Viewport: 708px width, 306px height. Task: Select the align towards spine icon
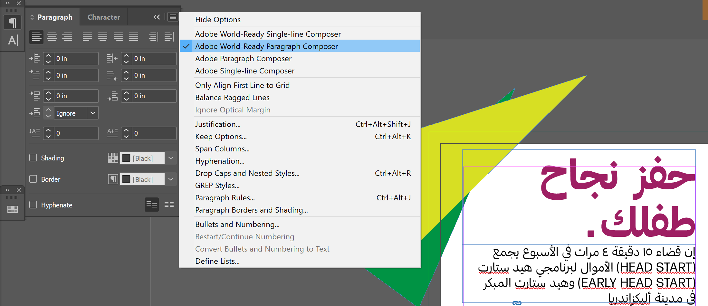coord(154,37)
